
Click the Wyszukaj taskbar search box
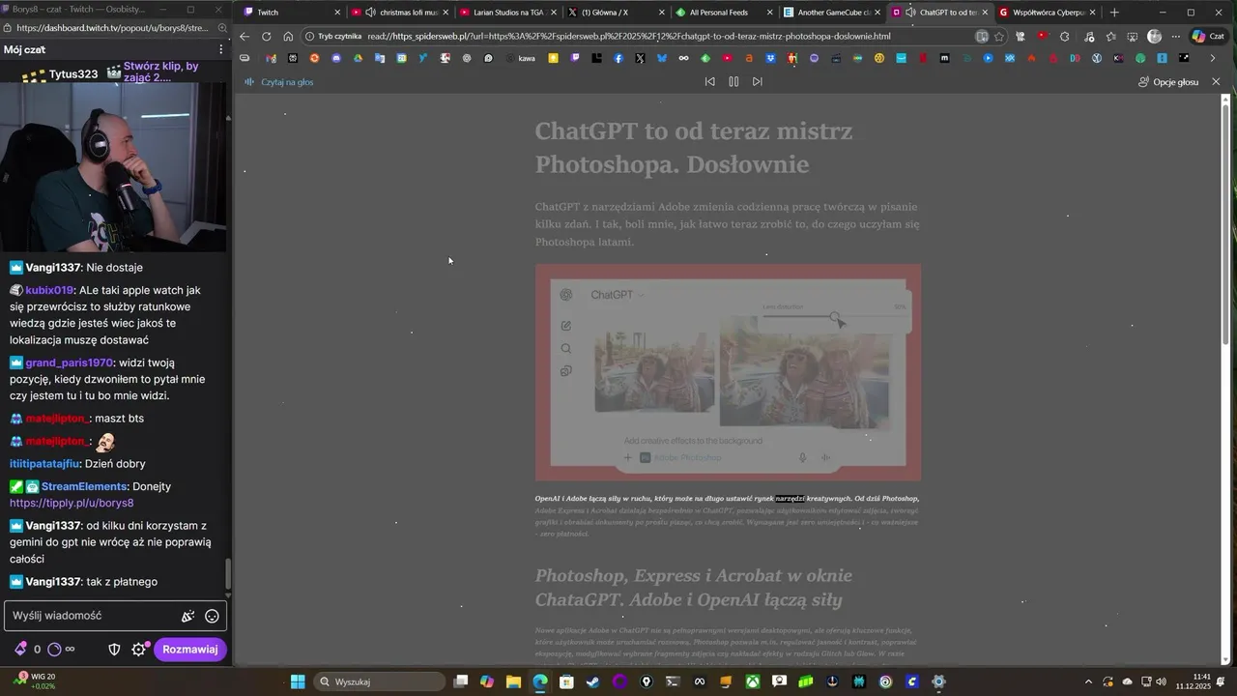[x=380, y=681]
